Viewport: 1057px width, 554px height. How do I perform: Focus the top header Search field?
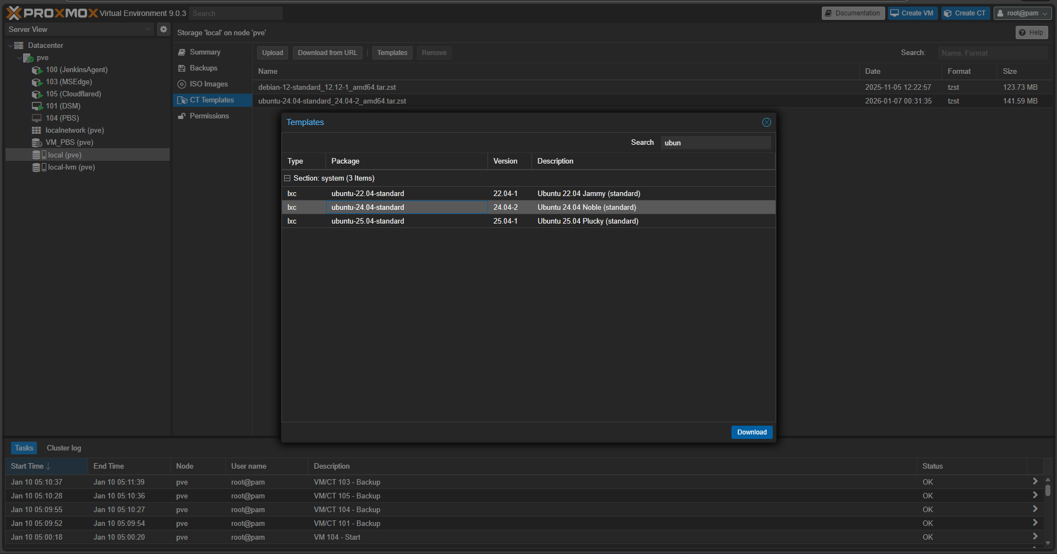(236, 13)
